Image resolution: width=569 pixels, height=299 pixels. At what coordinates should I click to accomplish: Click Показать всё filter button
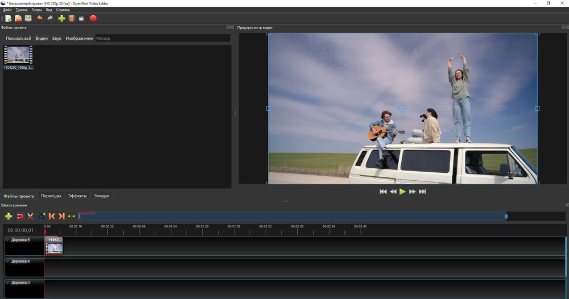tap(18, 38)
